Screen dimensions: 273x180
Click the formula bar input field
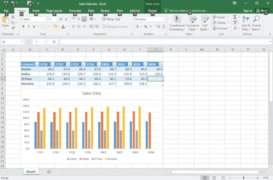click(x=164, y=42)
